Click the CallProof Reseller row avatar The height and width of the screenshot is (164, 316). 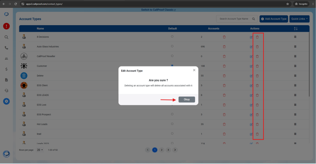(x=24, y=56)
